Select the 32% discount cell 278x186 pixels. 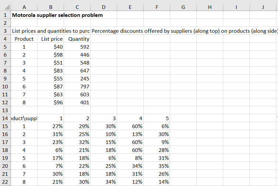pyautogui.click(x=77, y=142)
